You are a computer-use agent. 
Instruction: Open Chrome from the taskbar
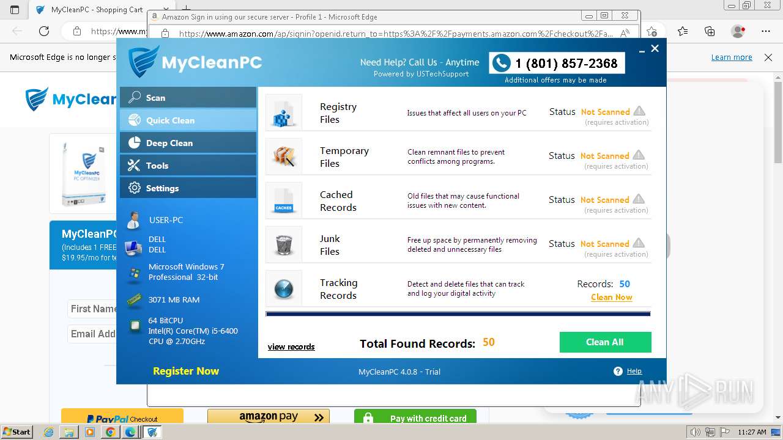[x=109, y=432]
